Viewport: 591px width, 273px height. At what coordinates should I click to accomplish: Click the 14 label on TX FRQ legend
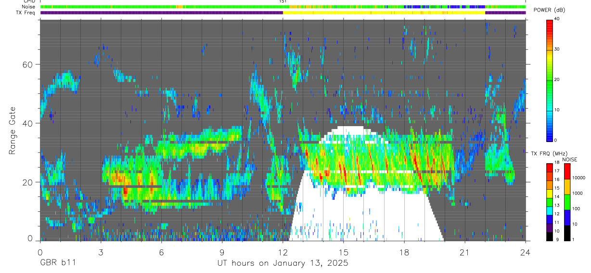pos(557,196)
